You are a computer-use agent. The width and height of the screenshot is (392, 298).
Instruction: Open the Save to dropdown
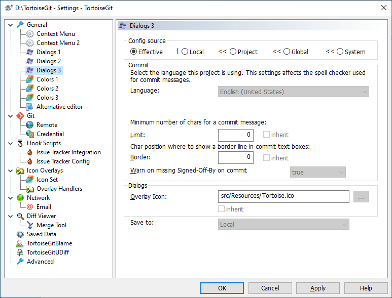(x=284, y=224)
